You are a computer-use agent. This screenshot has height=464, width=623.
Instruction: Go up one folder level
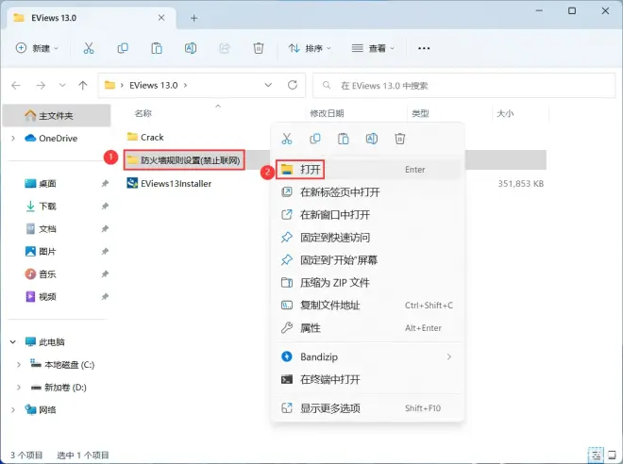tap(83, 85)
